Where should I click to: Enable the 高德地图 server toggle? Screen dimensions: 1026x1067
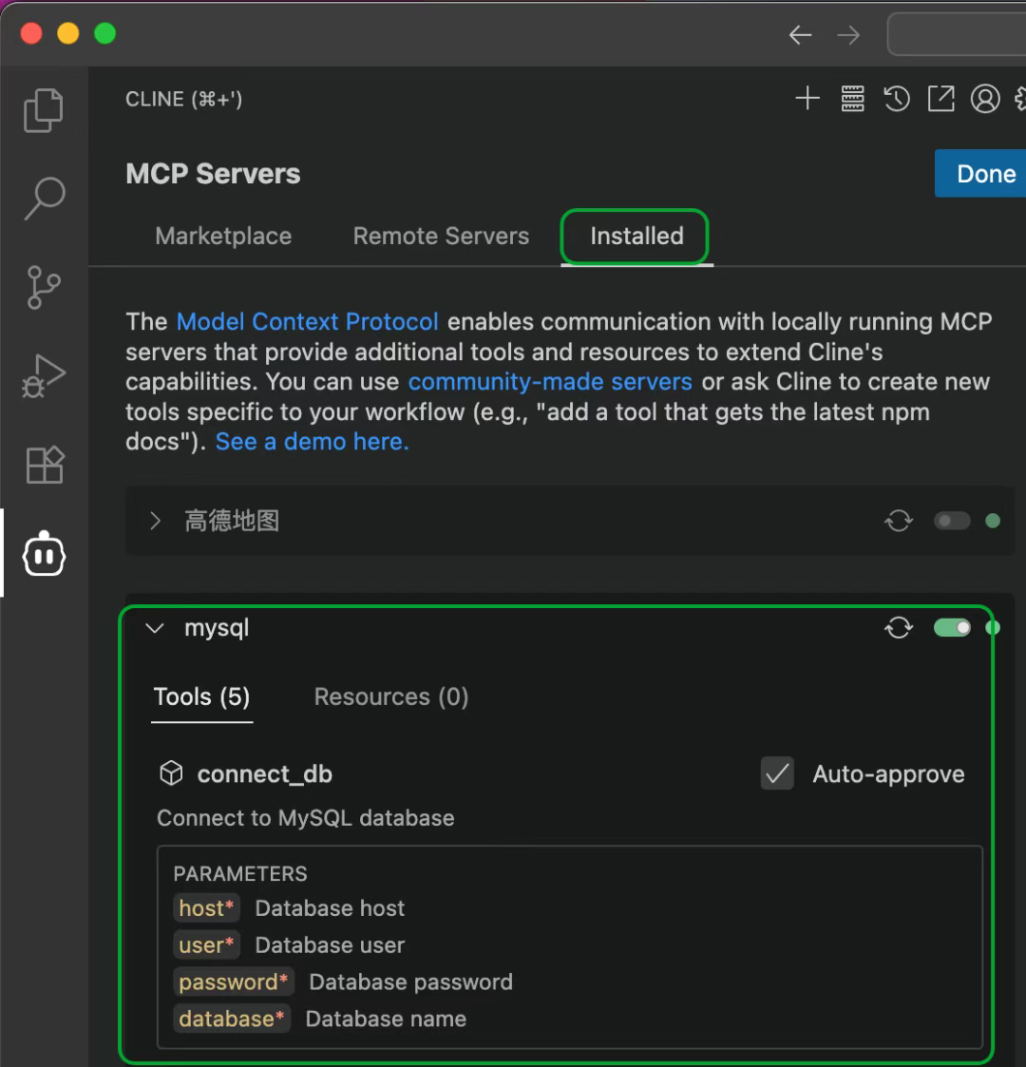tap(952, 521)
